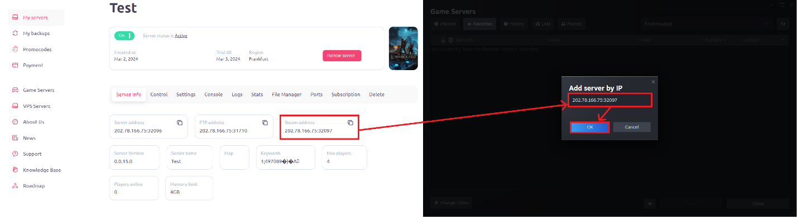Switch to the Settings tab
797x217 pixels.
186,95
